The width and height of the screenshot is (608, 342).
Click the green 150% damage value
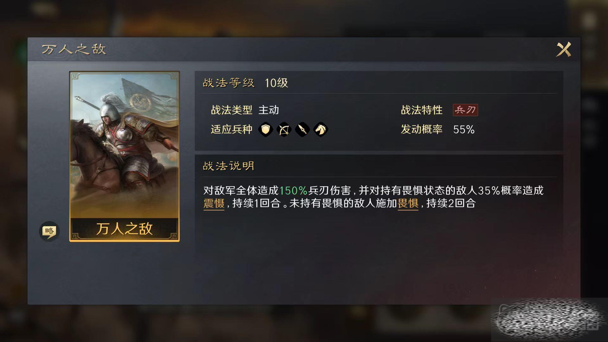(293, 191)
